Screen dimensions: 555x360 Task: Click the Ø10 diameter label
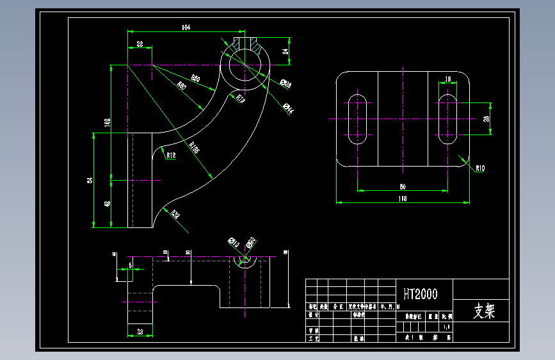[234, 242]
